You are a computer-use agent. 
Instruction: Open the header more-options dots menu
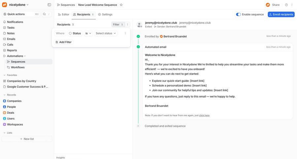pos(292,5)
